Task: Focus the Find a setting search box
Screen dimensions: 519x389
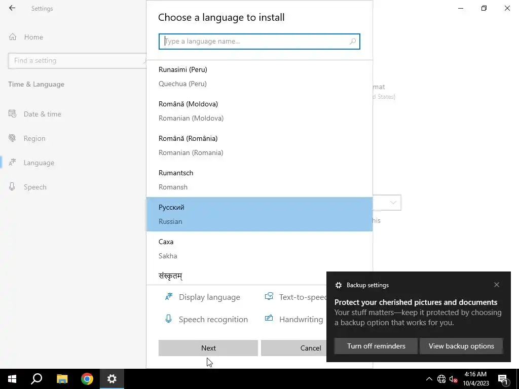Action: 77,61
